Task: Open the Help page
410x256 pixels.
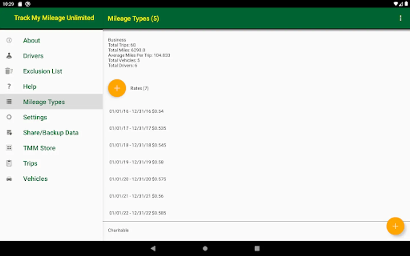Action: click(x=51, y=86)
